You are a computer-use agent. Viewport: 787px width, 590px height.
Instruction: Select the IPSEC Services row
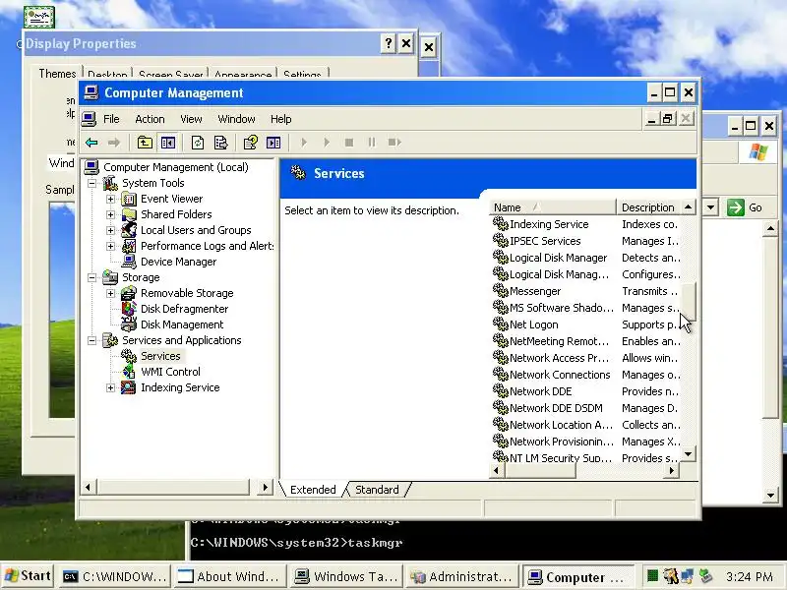coord(545,241)
